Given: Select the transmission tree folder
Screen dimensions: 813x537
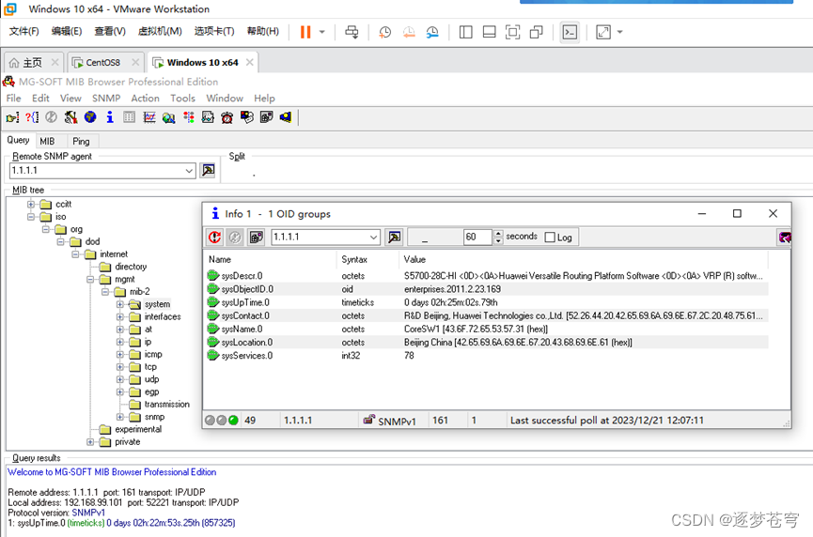Looking at the screenshot, I should click(167, 405).
